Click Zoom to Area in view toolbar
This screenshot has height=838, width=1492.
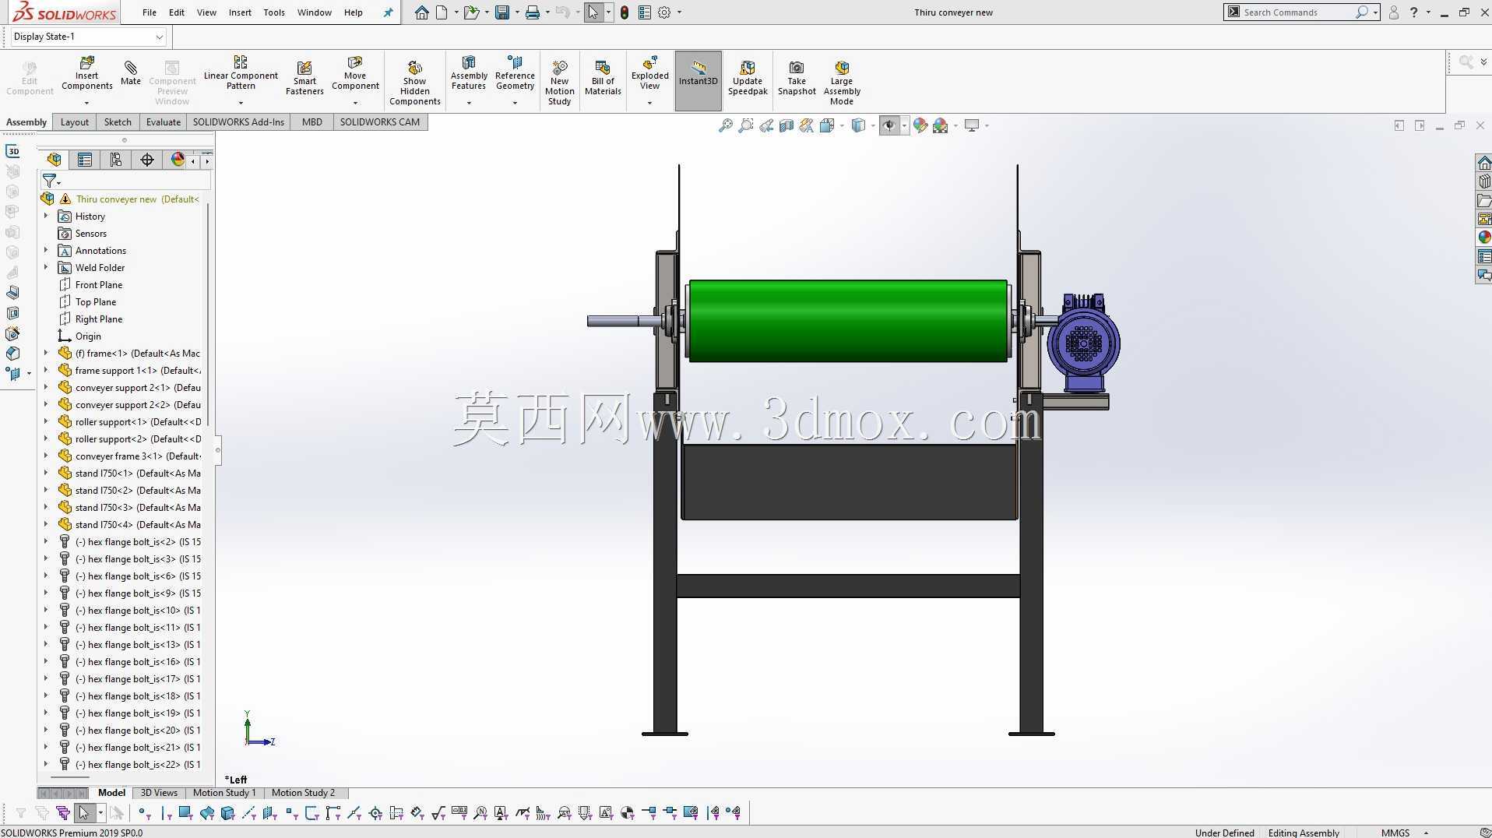(746, 125)
